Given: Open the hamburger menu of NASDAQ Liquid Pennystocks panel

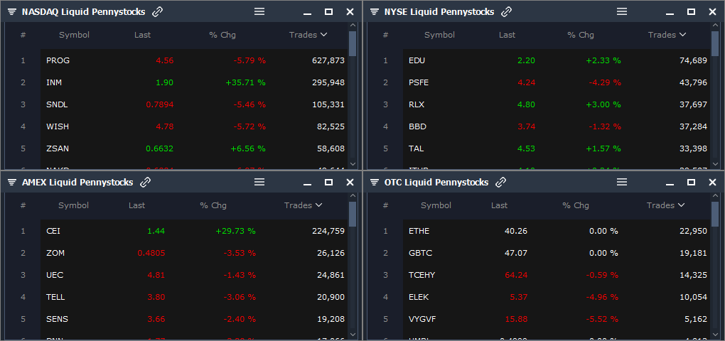Looking at the screenshot, I should pyautogui.click(x=259, y=11).
